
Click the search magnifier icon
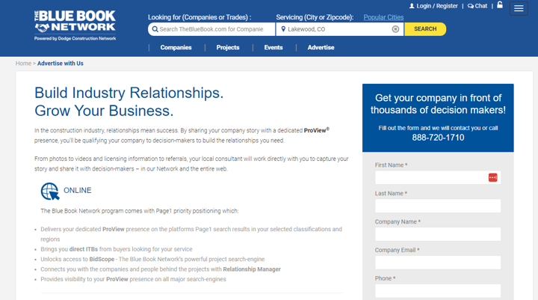click(155, 29)
